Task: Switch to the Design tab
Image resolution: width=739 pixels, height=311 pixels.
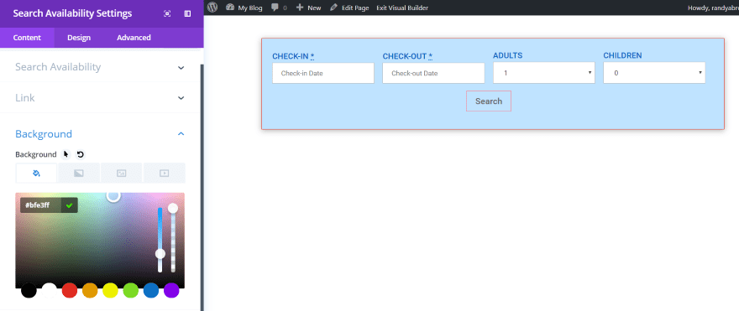Action: [79, 38]
